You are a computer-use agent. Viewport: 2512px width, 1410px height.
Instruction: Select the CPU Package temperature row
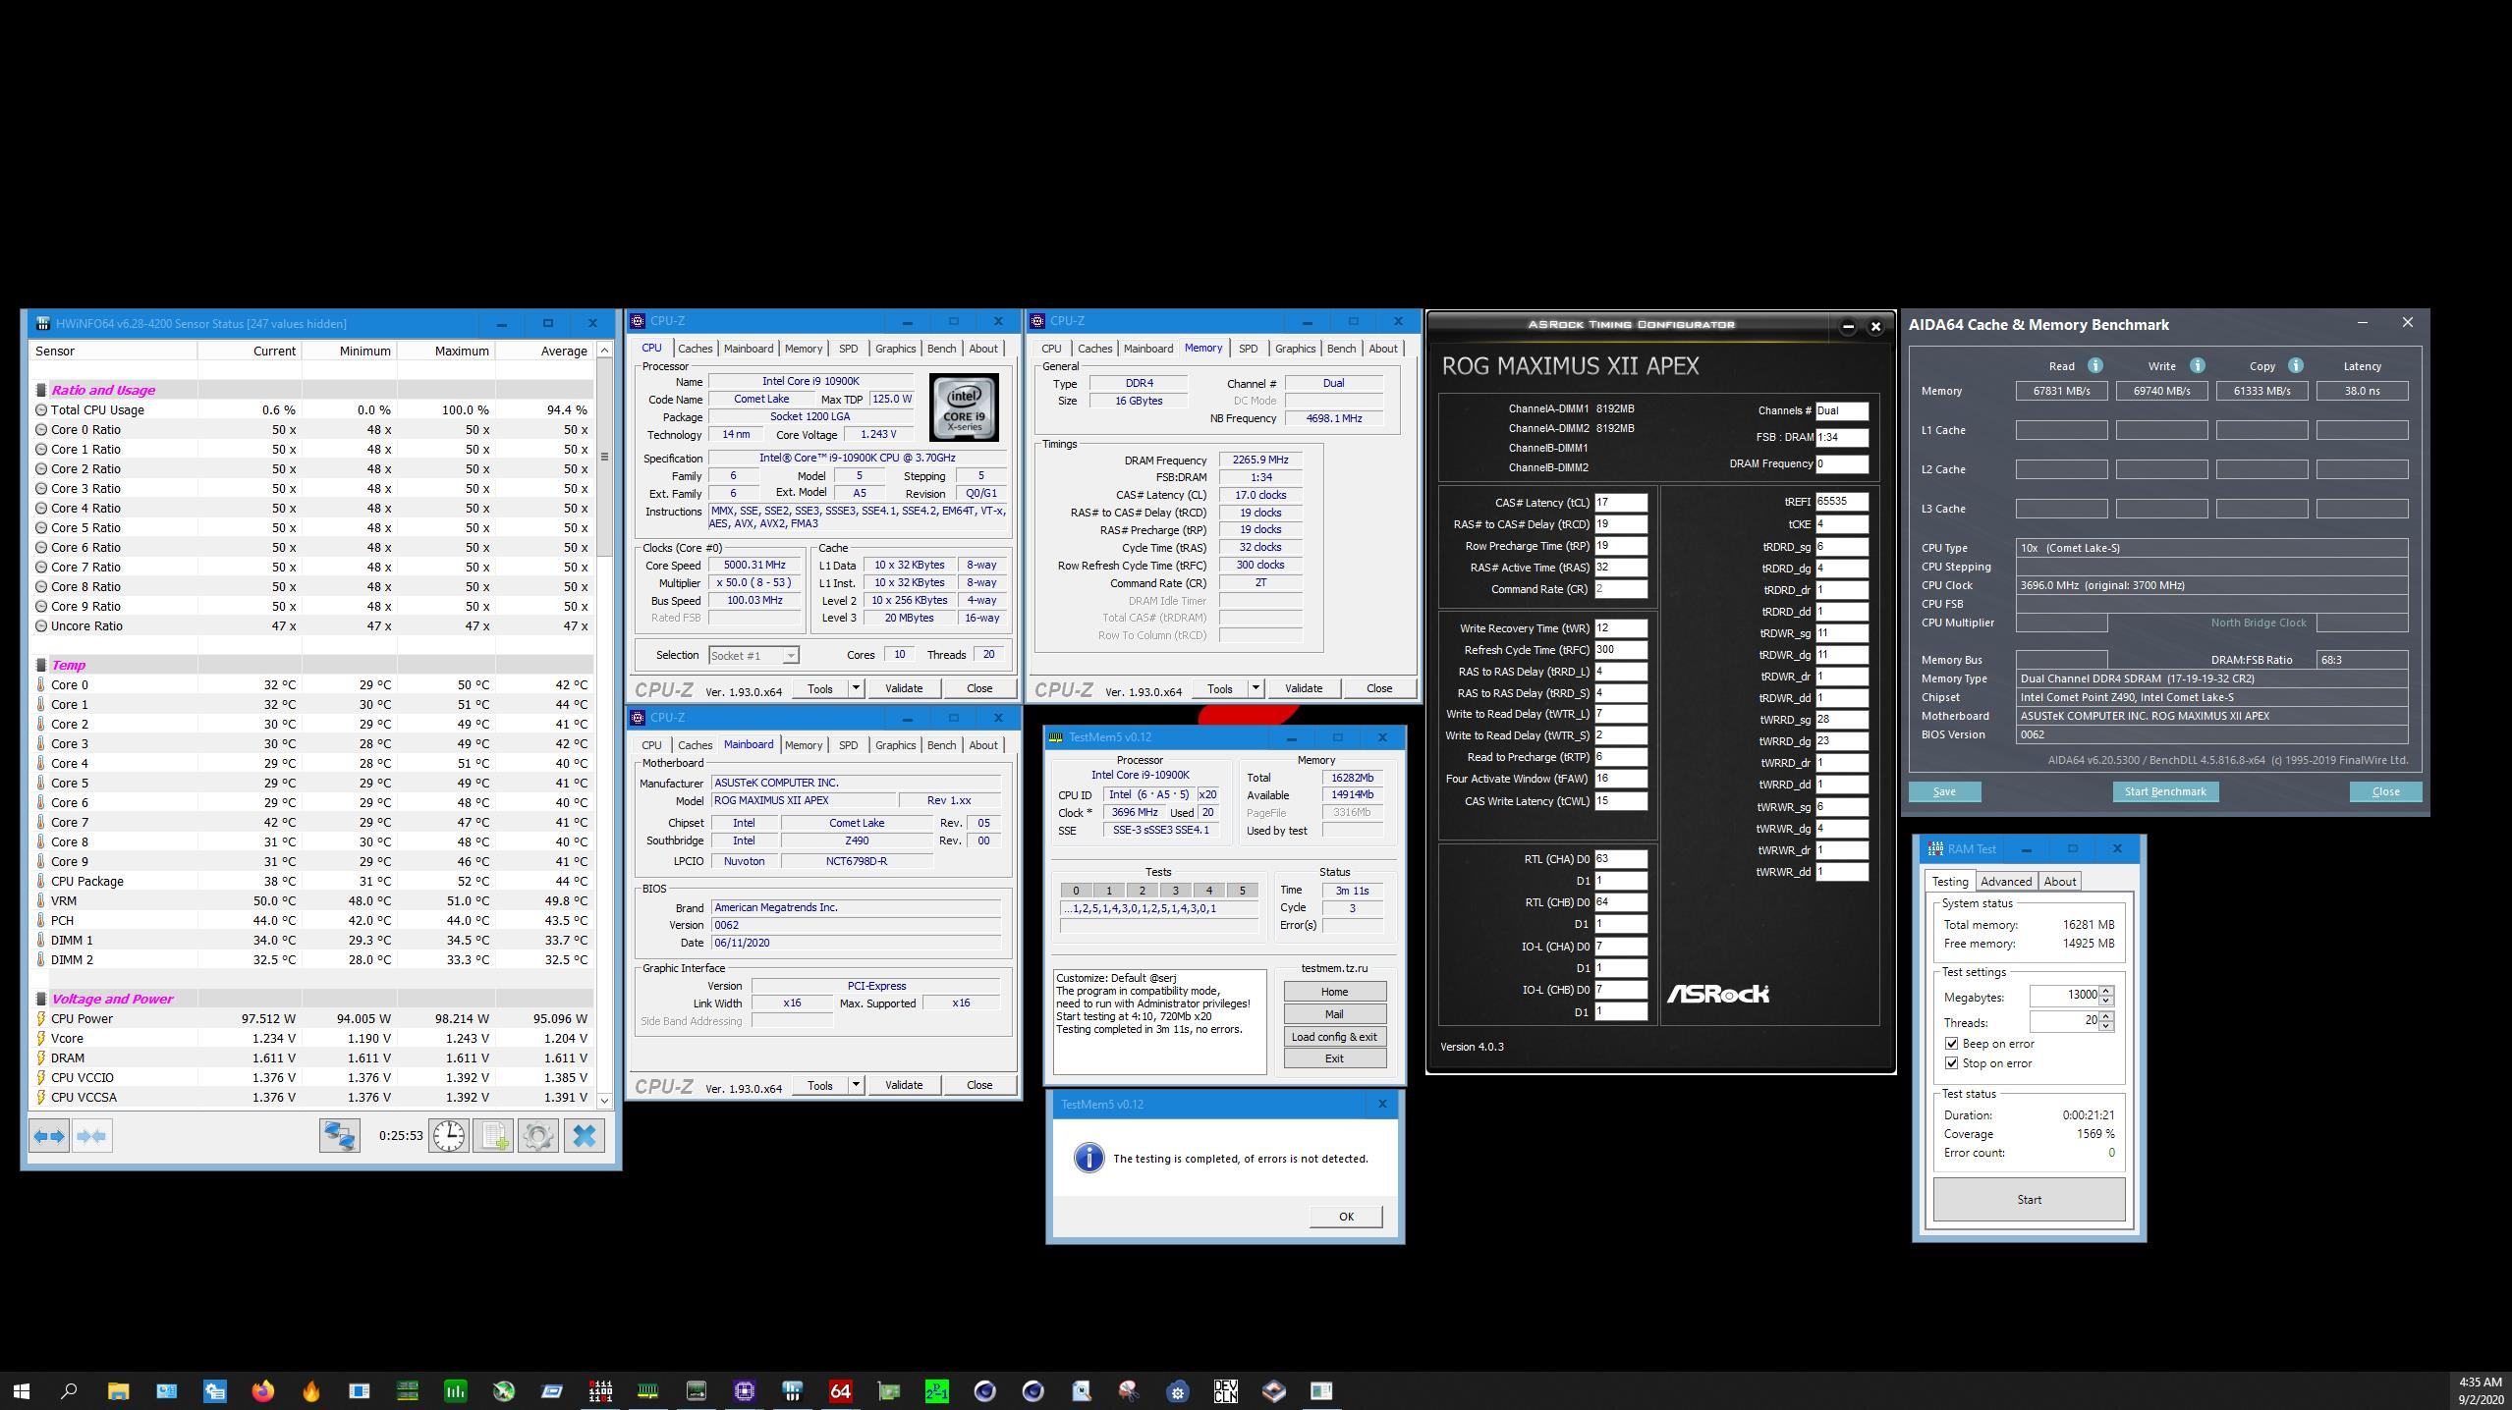coord(311,881)
